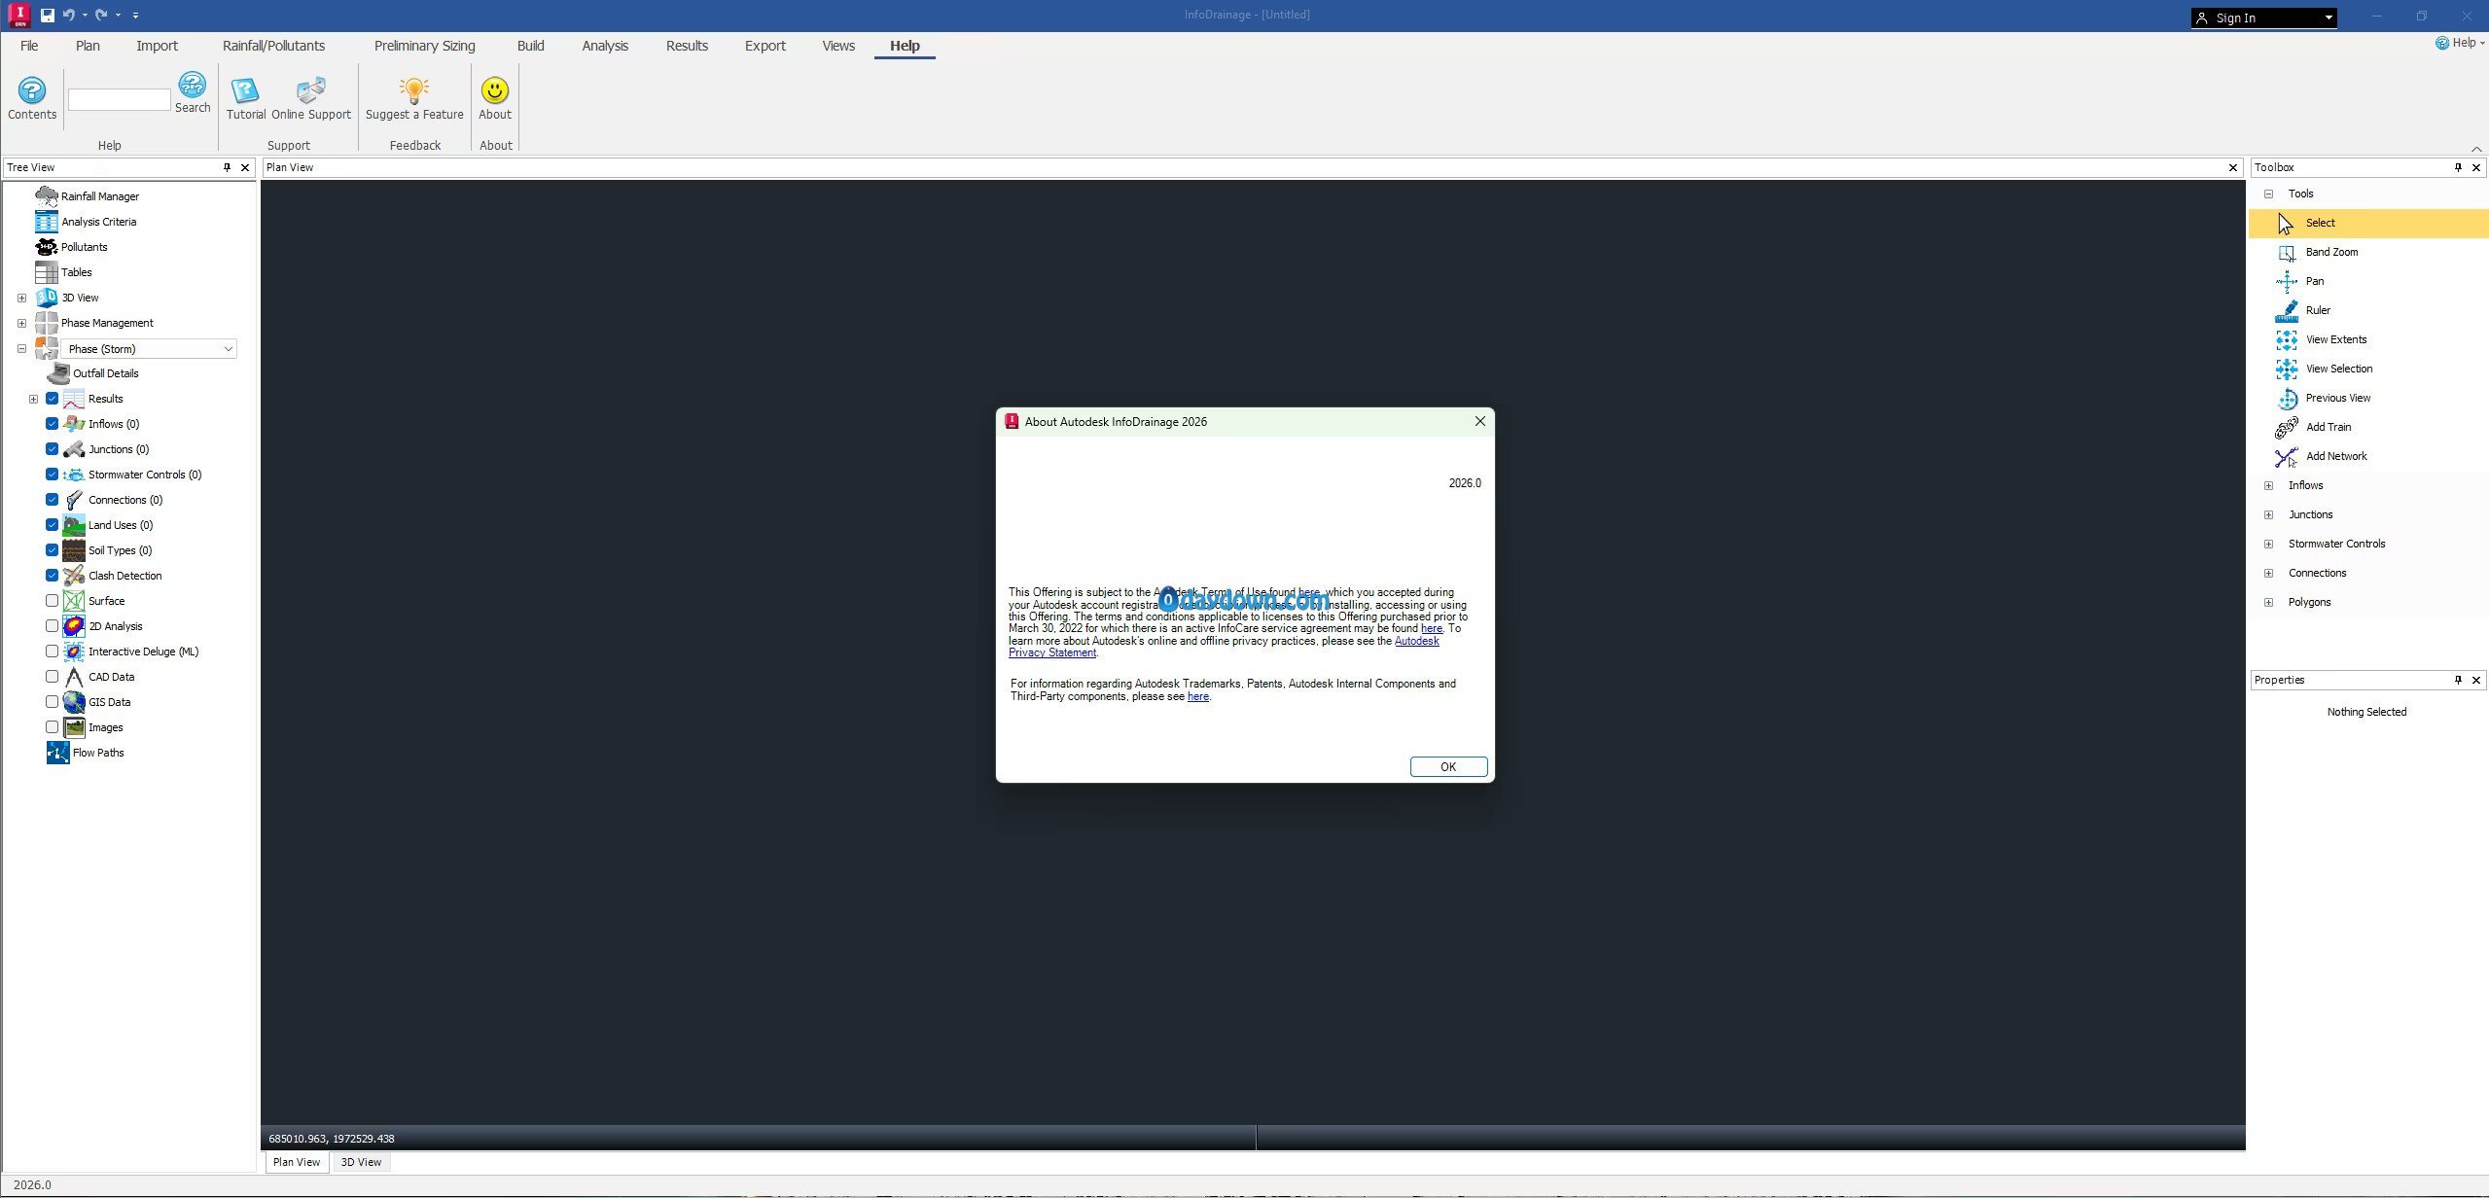Open the Rainfall Manager in the Tree View
The height and width of the screenshot is (1198, 2489).
(99, 196)
